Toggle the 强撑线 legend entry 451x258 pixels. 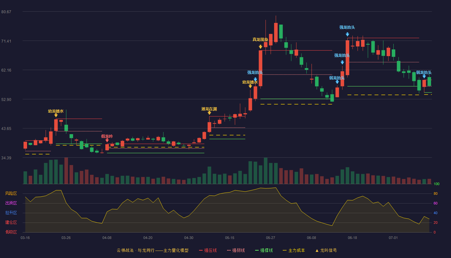[x=264, y=250]
